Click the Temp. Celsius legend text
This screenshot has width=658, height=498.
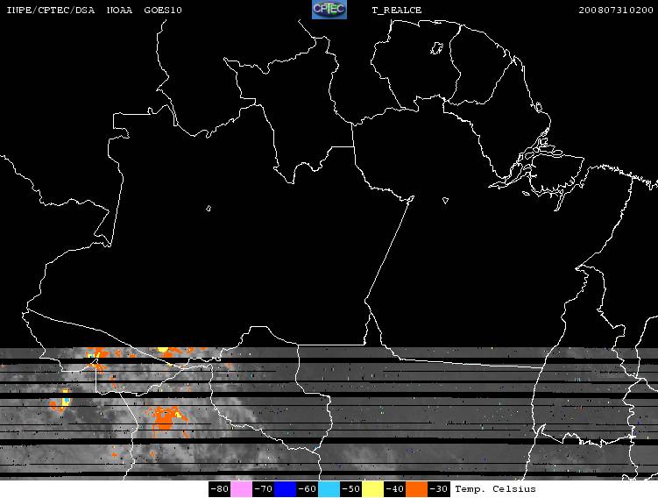[x=495, y=489]
